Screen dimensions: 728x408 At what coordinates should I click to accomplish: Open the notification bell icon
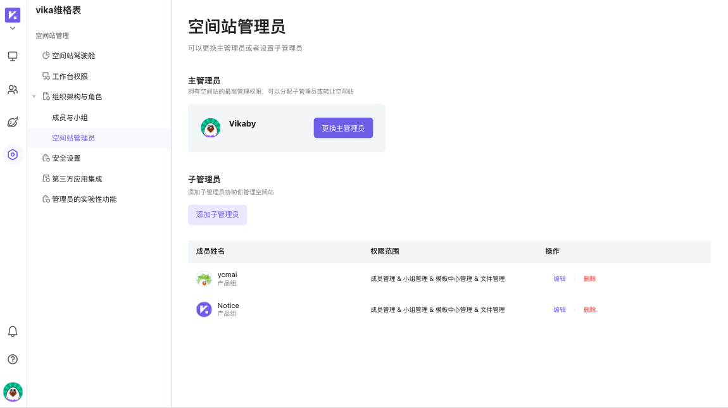(x=13, y=331)
